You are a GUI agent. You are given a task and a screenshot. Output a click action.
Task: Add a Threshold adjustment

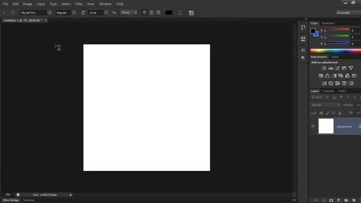(337, 83)
